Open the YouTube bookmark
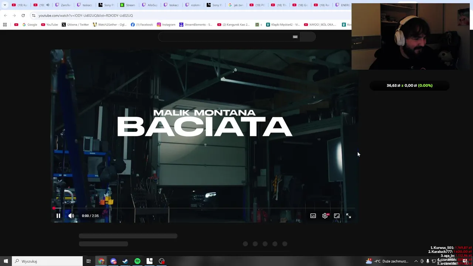This screenshot has height=266, width=473. tap(49, 25)
